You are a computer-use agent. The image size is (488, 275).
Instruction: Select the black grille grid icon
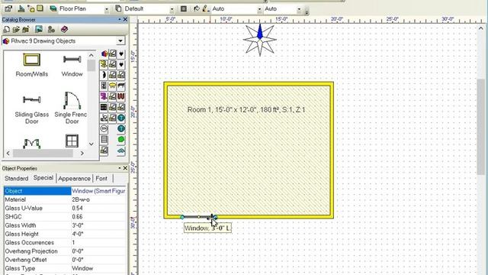pos(104,107)
